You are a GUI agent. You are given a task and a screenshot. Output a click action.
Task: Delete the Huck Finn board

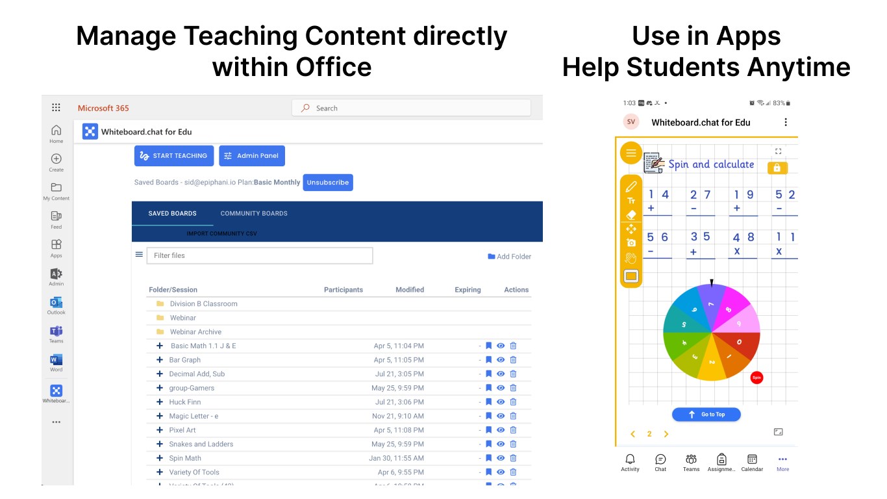[x=513, y=402]
